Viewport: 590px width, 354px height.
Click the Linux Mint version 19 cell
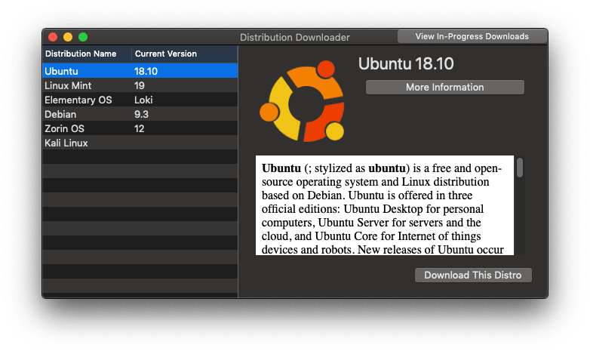point(140,85)
